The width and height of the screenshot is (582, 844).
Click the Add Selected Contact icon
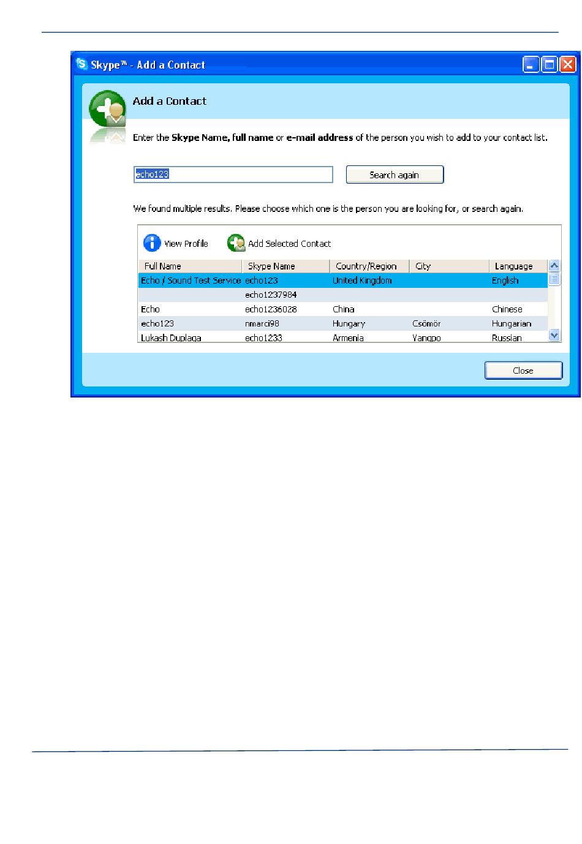pyautogui.click(x=236, y=243)
